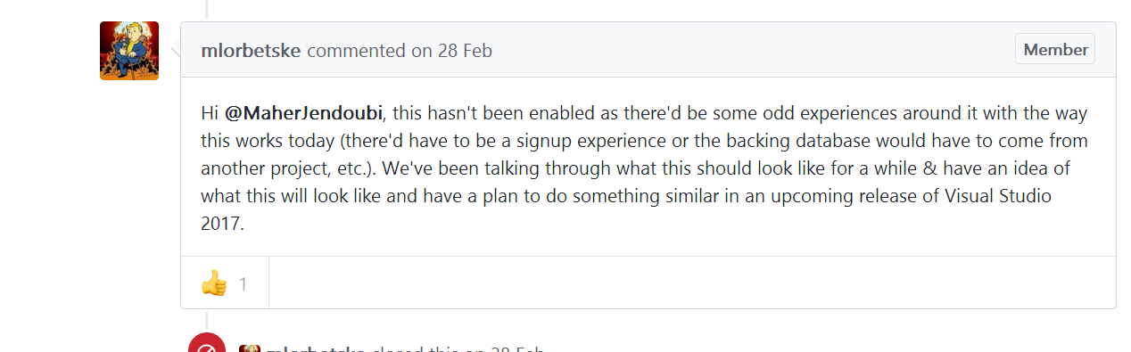This screenshot has width=1131, height=352.
Task: Click the reaction count '1'
Action: tap(243, 284)
